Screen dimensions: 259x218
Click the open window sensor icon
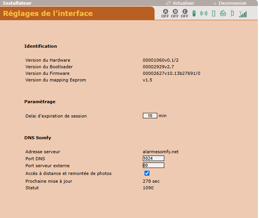pos(232,14)
